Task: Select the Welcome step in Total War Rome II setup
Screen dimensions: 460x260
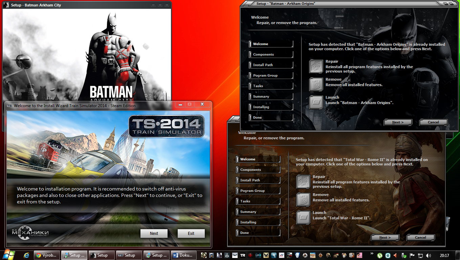Action: point(258,159)
